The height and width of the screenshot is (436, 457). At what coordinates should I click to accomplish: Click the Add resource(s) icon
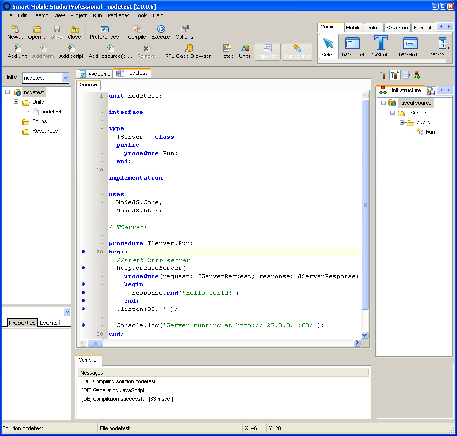(110, 49)
